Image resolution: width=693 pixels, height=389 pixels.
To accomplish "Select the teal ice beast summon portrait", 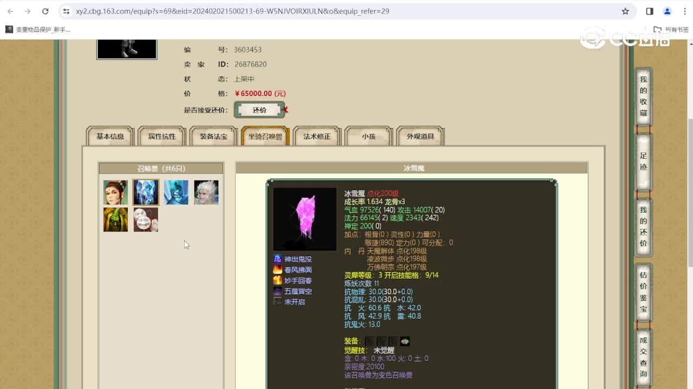I will [176, 192].
